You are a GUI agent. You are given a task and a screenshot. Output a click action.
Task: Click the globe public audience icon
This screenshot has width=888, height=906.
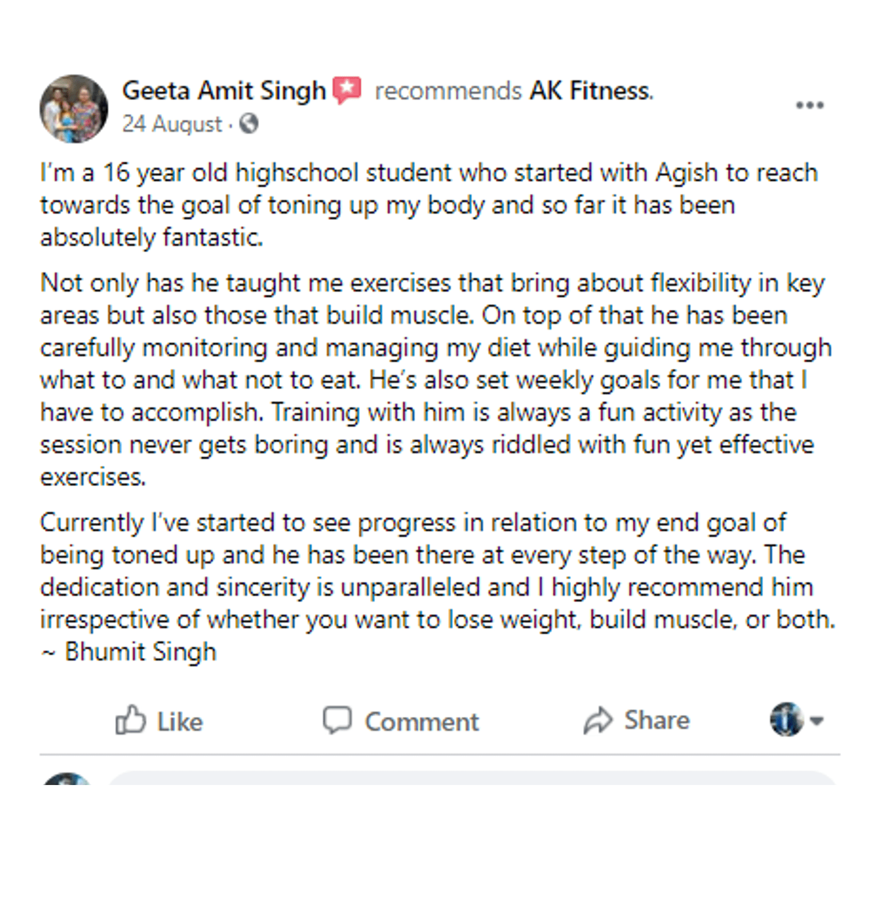click(249, 124)
